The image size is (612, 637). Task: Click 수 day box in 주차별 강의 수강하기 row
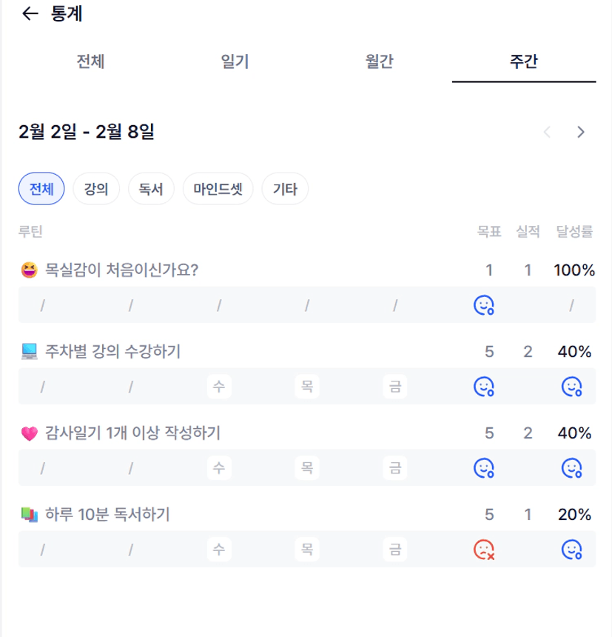[218, 387]
